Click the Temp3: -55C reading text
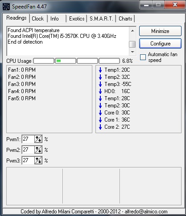This screenshot has height=216, width=186. 118,84
